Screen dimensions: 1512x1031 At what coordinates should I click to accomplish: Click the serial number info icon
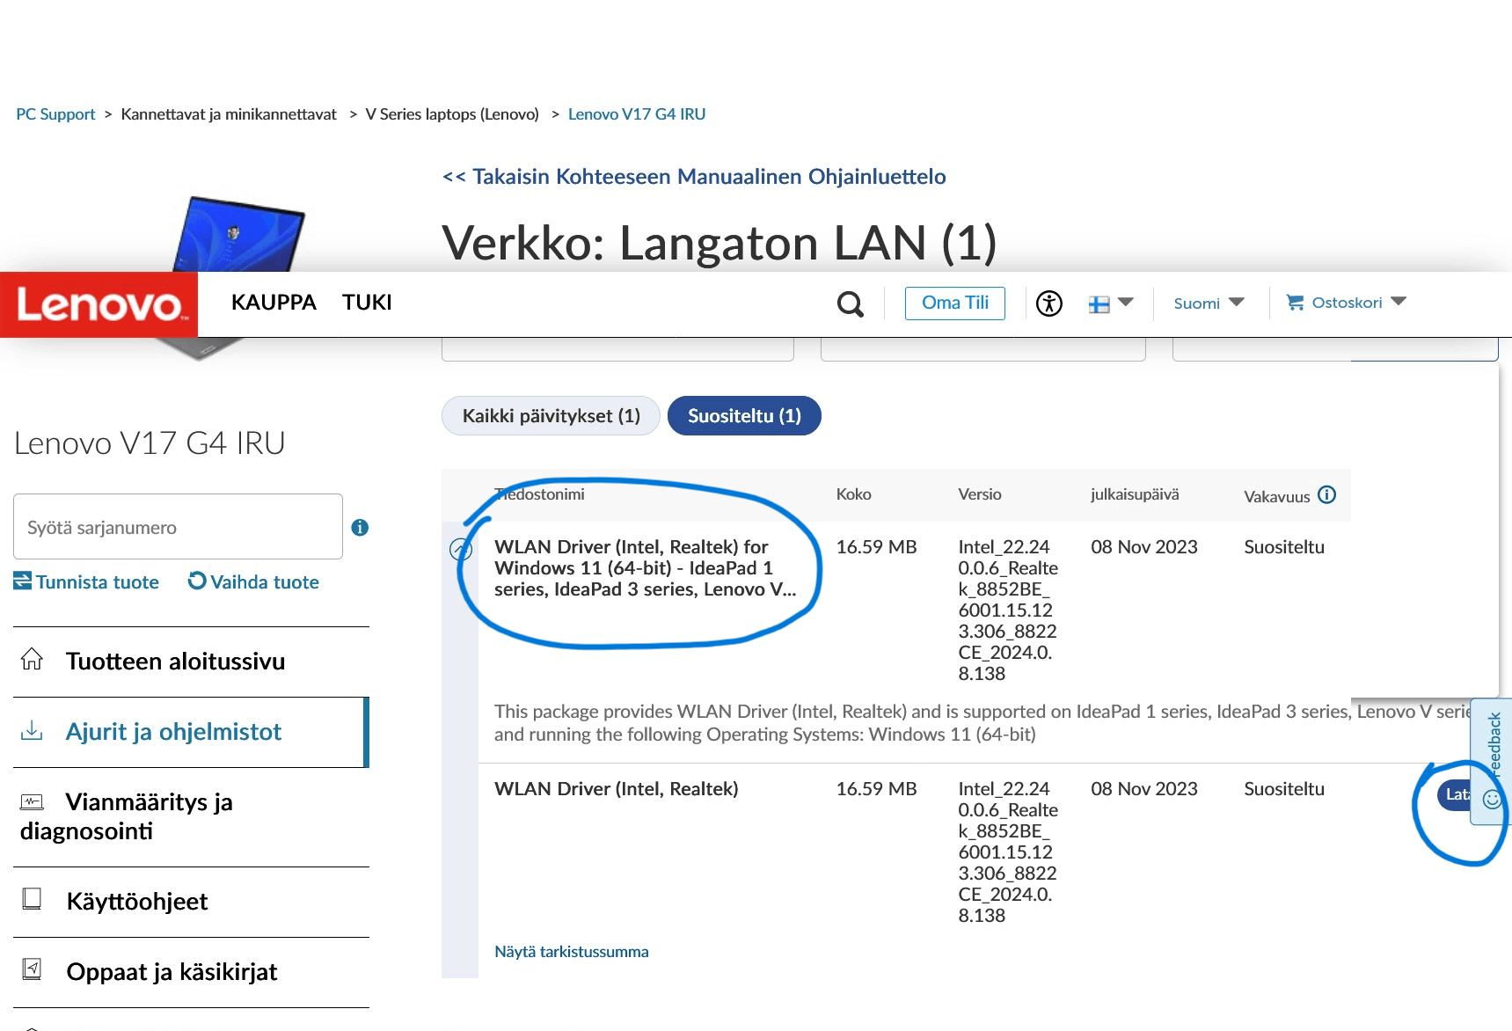(360, 528)
